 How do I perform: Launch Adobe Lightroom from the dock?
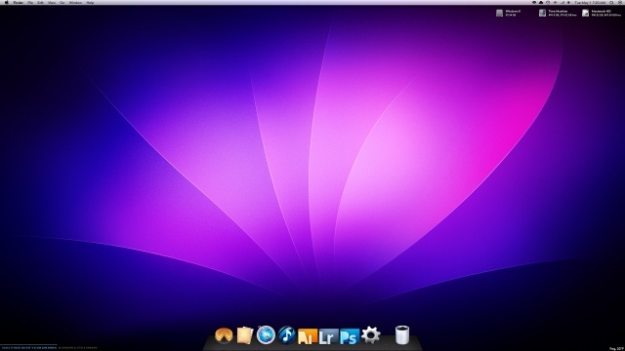click(x=328, y=336)
